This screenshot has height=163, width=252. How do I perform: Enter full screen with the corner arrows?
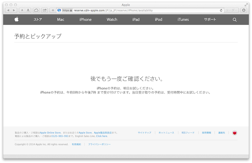(x=246, y=5)
